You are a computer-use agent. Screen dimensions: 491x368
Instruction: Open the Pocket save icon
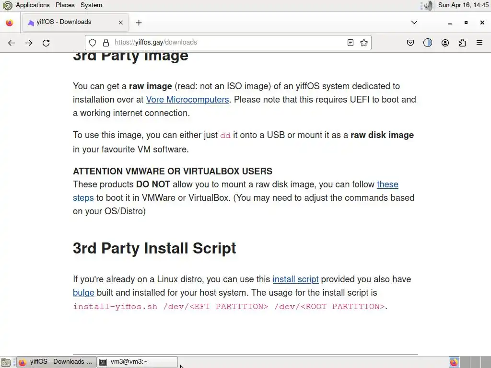(x=410, y=43)
